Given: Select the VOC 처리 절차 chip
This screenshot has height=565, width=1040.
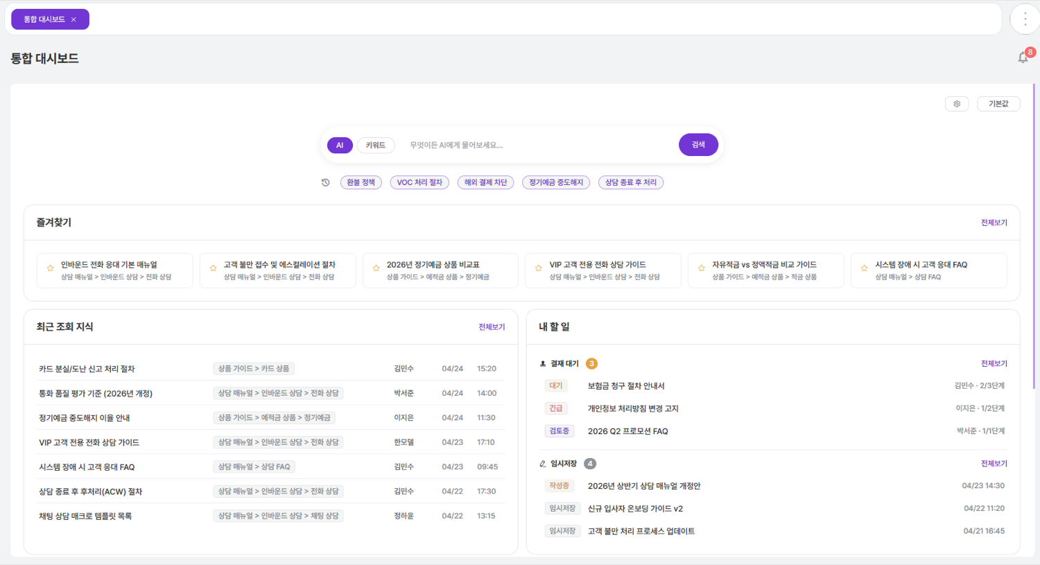Looking at the screenshot, I should [x=419, y=182].
